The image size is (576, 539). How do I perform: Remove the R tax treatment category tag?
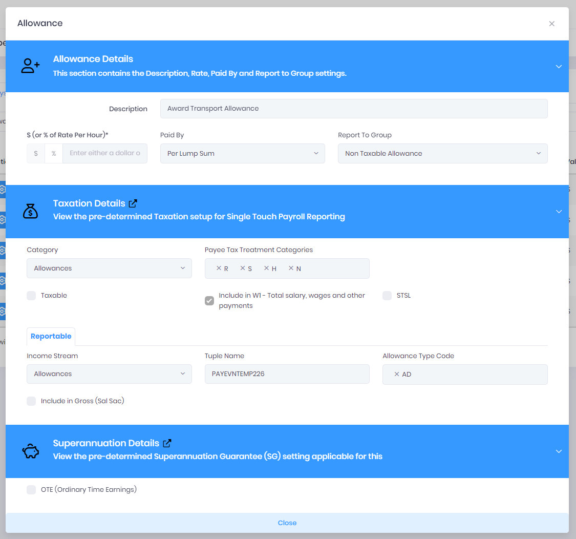(219, 268)
